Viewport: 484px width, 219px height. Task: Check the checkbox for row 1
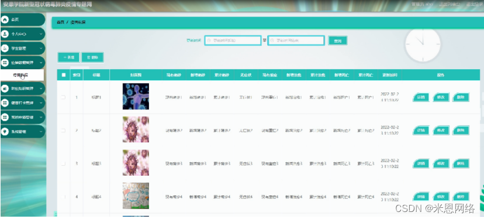63,97
